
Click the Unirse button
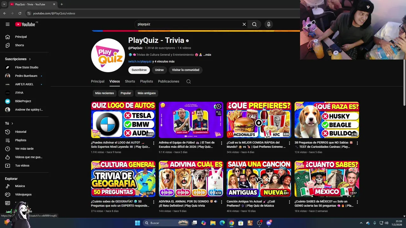159,70
